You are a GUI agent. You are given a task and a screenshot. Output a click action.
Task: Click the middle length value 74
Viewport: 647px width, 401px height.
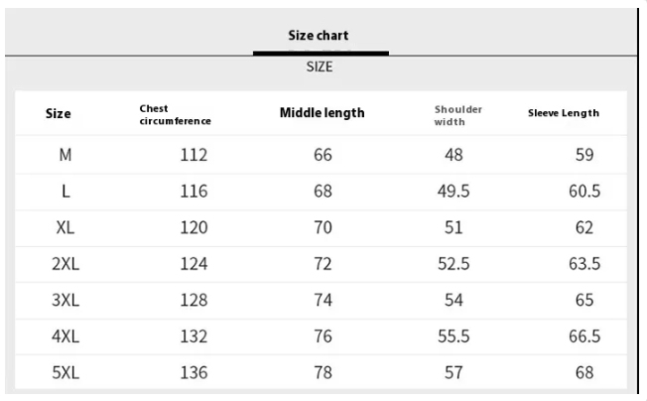pyautogui.click(x=323, y=300)
